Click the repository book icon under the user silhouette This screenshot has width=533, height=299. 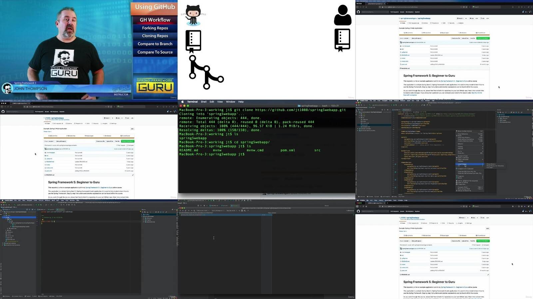[342, 40]
